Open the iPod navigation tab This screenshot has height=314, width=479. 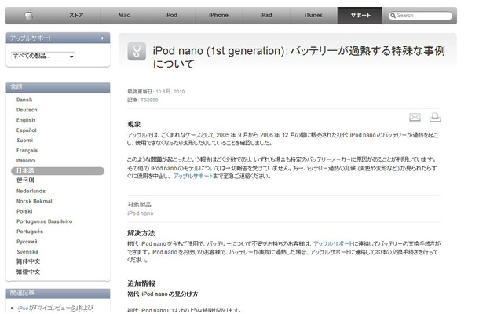[171, 15]
